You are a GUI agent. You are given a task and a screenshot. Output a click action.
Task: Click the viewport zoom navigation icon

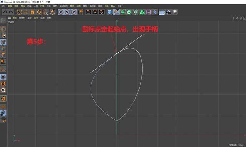237,18
